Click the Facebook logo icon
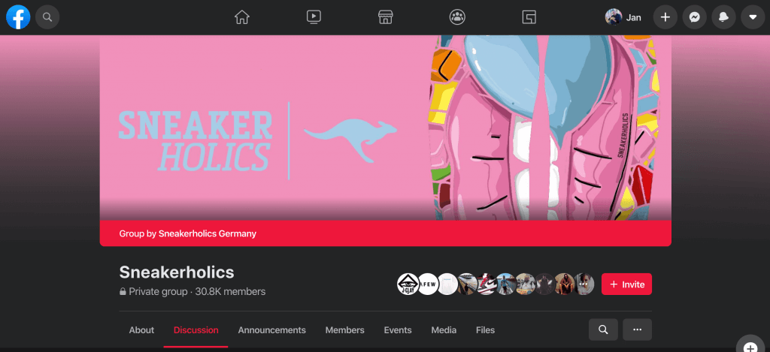770x352 pixels. pos(18,17)
